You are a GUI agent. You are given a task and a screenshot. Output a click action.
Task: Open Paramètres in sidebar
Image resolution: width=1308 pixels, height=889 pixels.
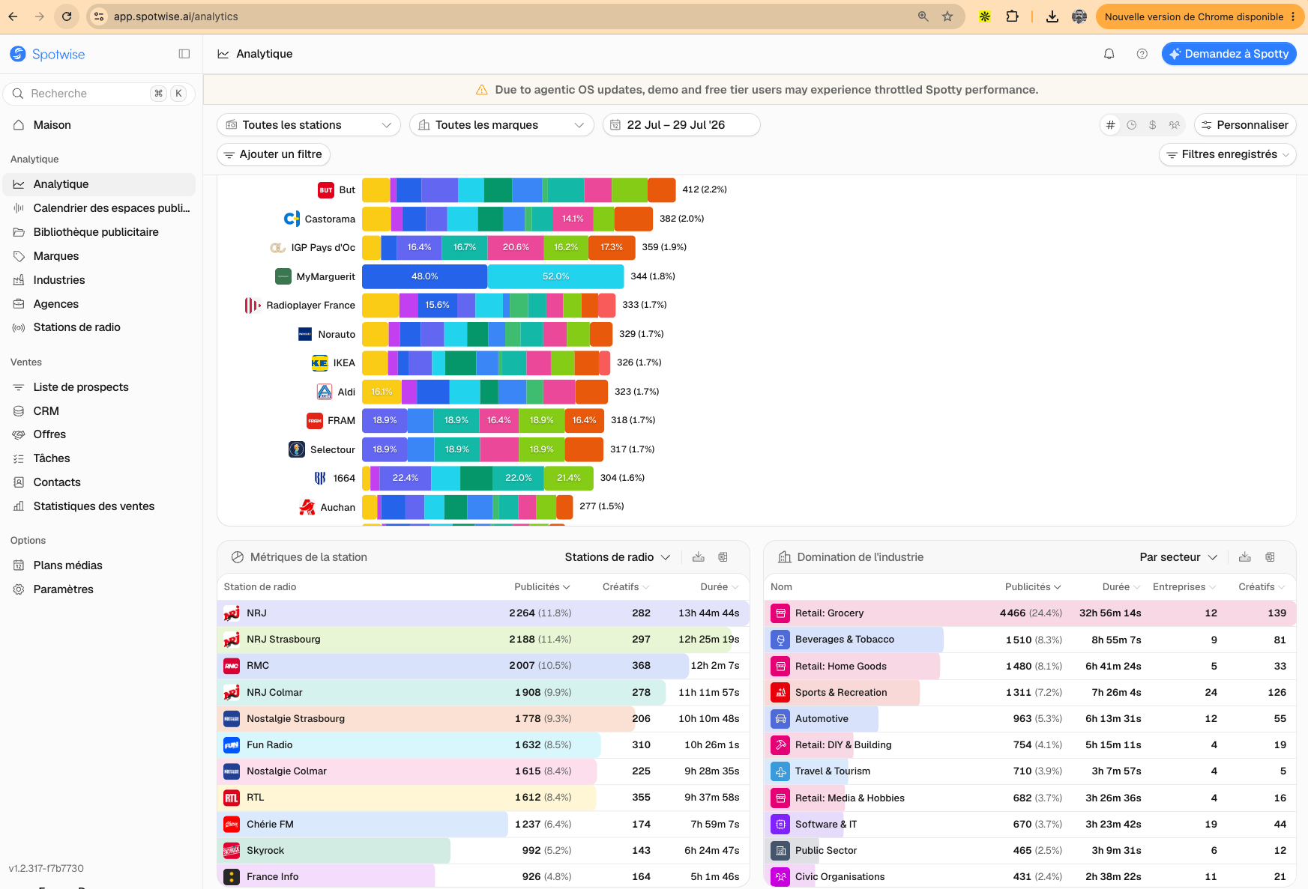point(99,589)
